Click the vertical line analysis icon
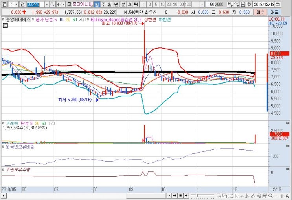 248,196
